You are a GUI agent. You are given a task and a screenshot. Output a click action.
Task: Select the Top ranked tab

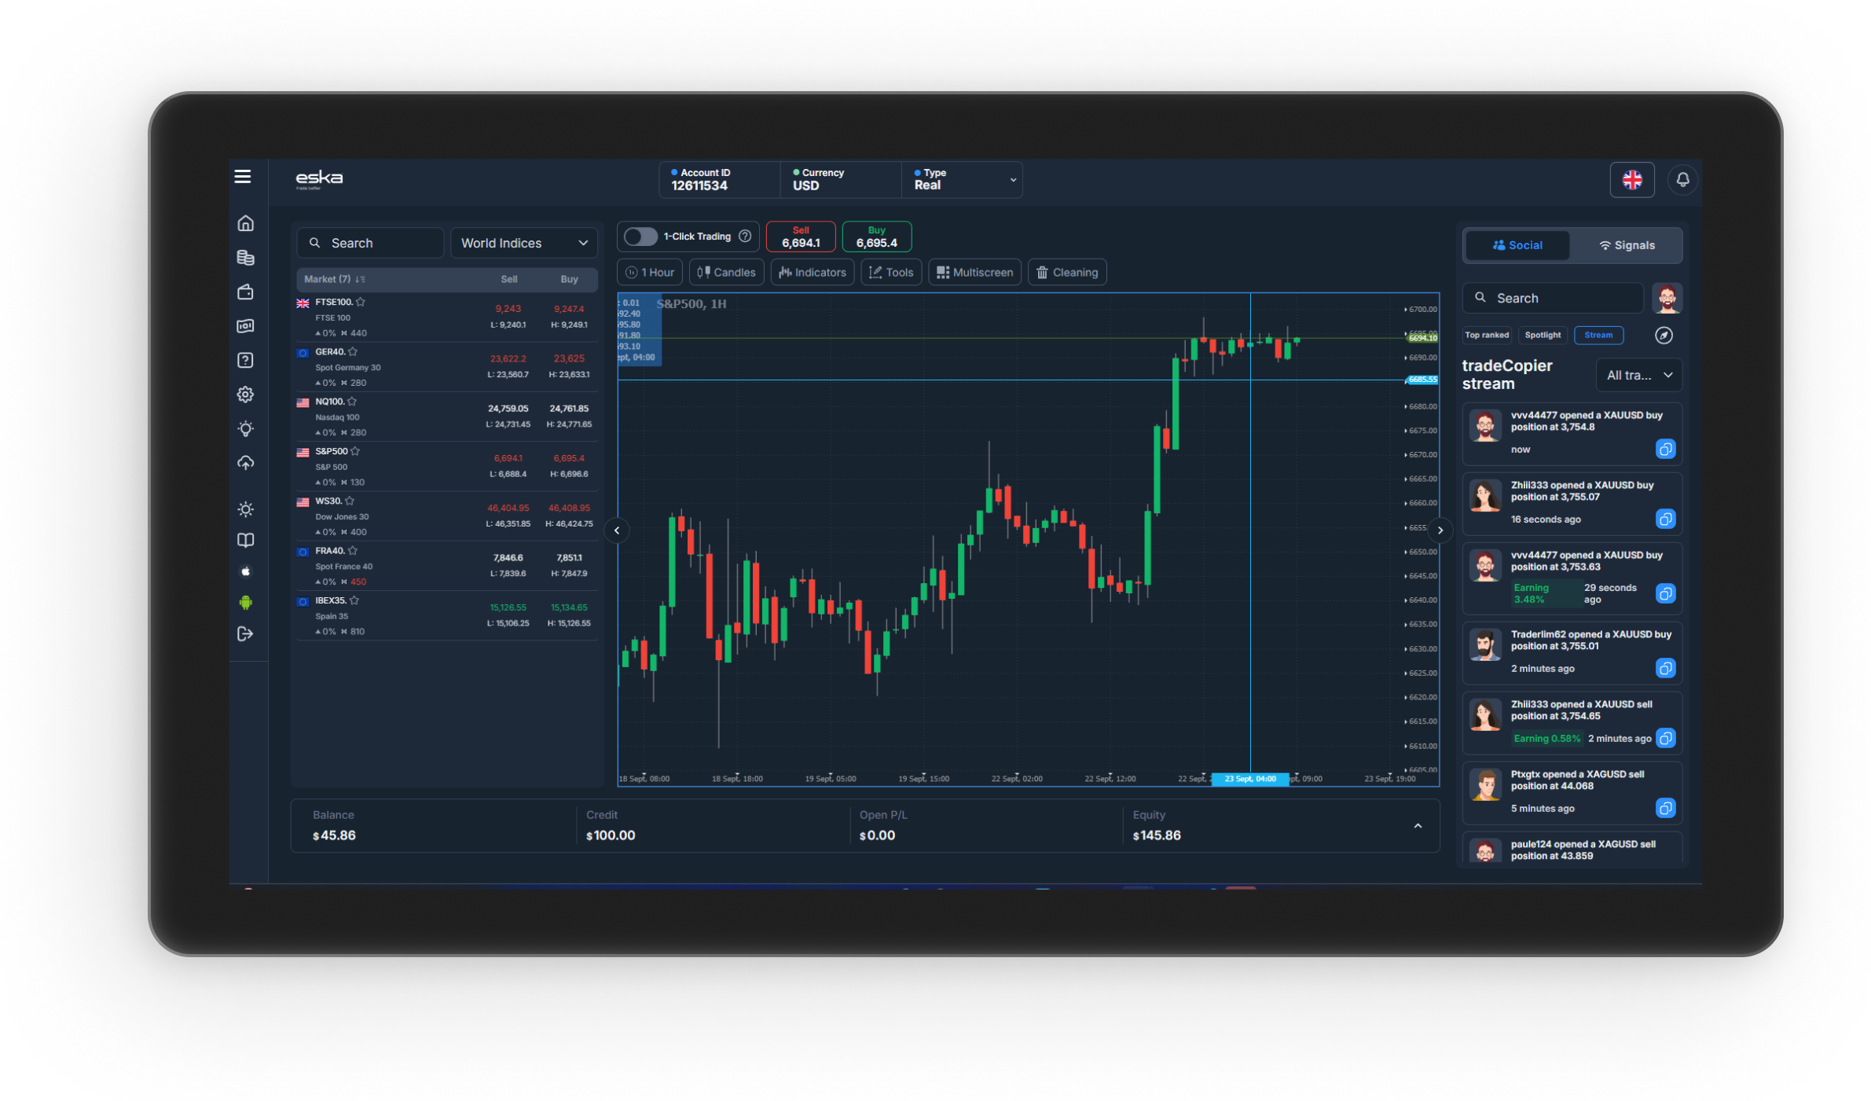coord(1487,336)
